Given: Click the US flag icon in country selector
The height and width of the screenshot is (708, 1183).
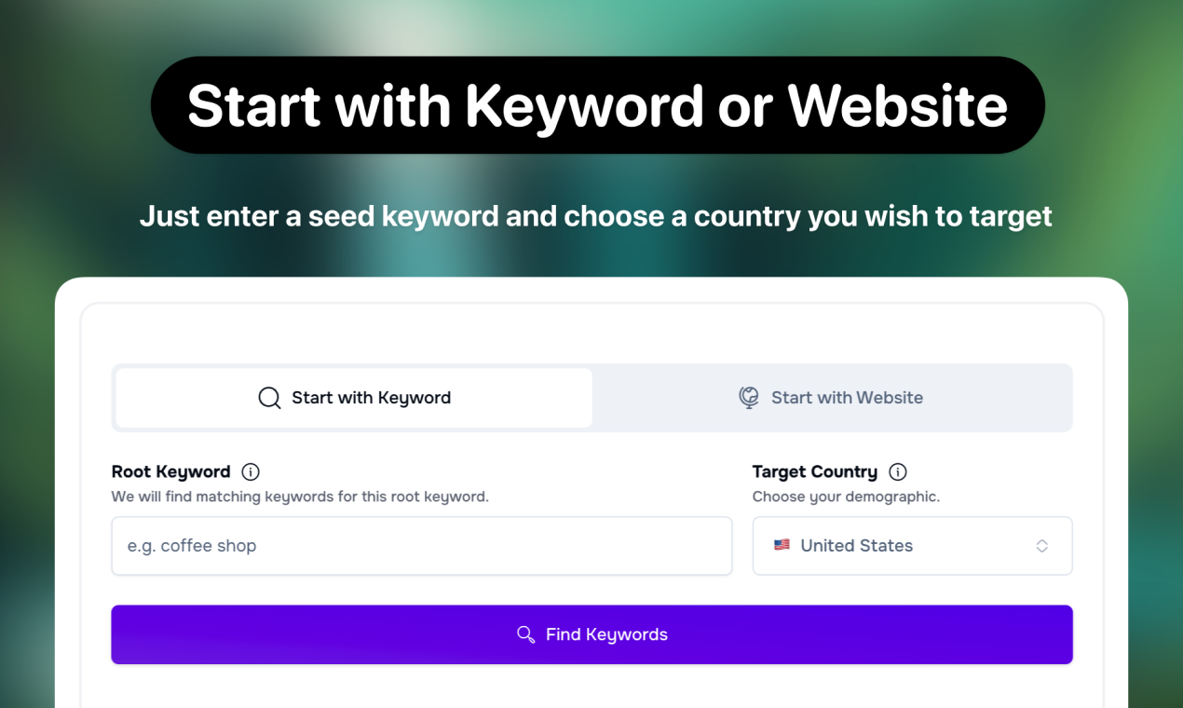Looking at the screenshot, I should (782, 545).
